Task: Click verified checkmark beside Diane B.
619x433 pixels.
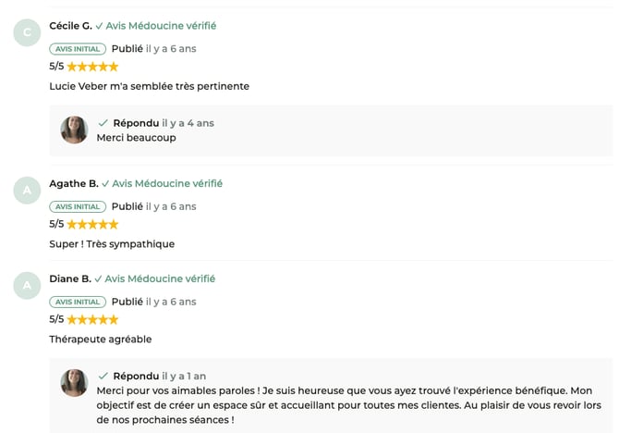Action: pos(98,278)
